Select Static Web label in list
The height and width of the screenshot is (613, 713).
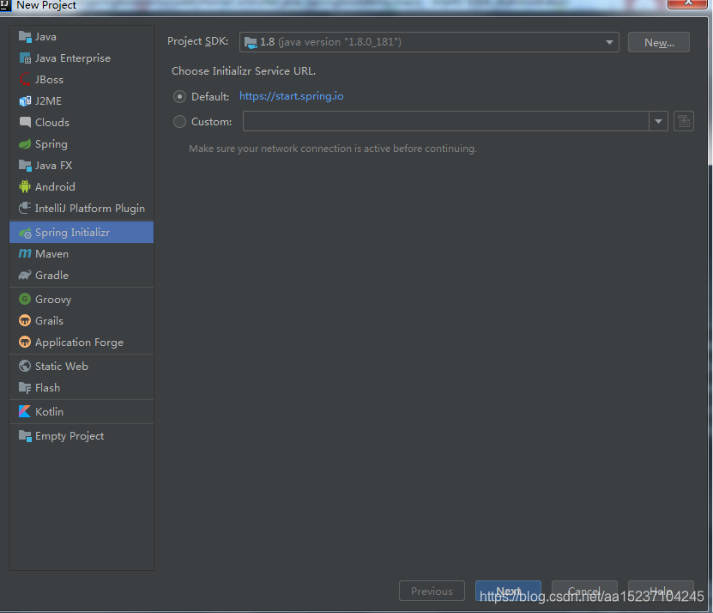pyautogui.click(x=62, y=367)
